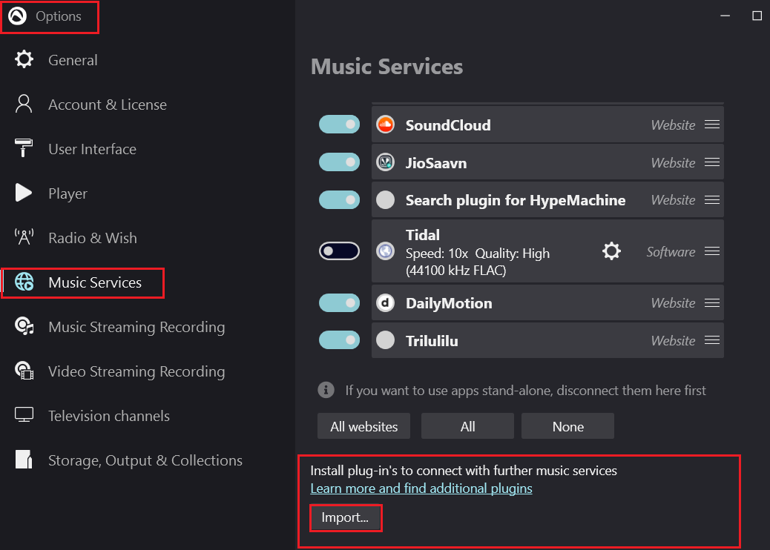This screenshot has height=550, width=770.
Task: Click the Television channels monitor icon
Action: pos(24,415)
